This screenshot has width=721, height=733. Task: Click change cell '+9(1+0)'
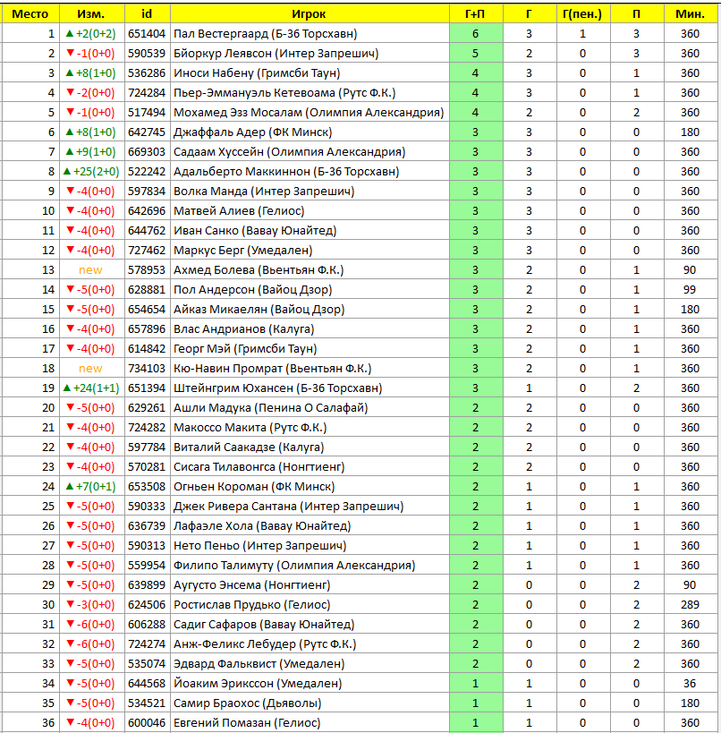[91, 151]
